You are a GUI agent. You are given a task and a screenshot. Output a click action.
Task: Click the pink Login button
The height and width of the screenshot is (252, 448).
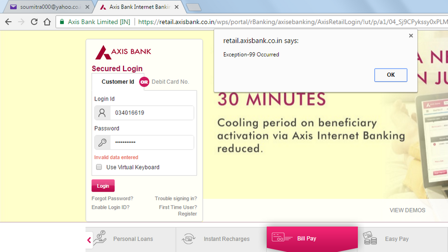pyautogui.click(x=103, y=186)
